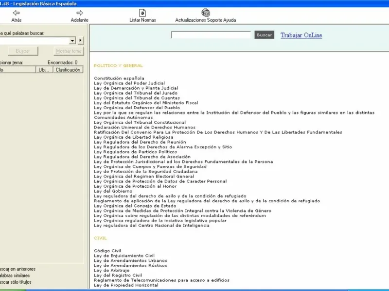389x291 pixels.
Task: Open Ley de Arrendamientos Urbanos
Action: (130, 261)
